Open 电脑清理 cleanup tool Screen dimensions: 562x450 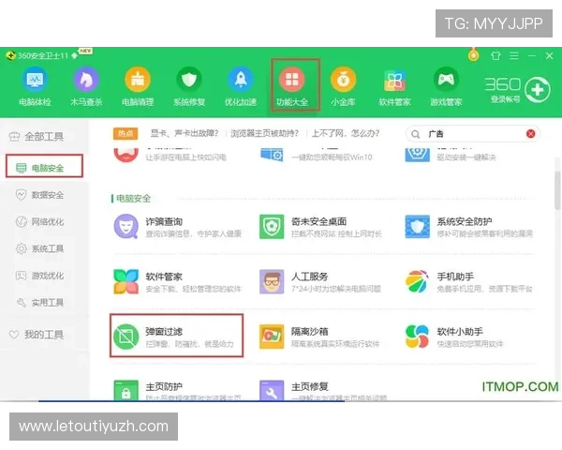tap(138, 86)
